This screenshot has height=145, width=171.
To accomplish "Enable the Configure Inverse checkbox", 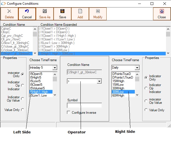I will [x=69, y=113].
